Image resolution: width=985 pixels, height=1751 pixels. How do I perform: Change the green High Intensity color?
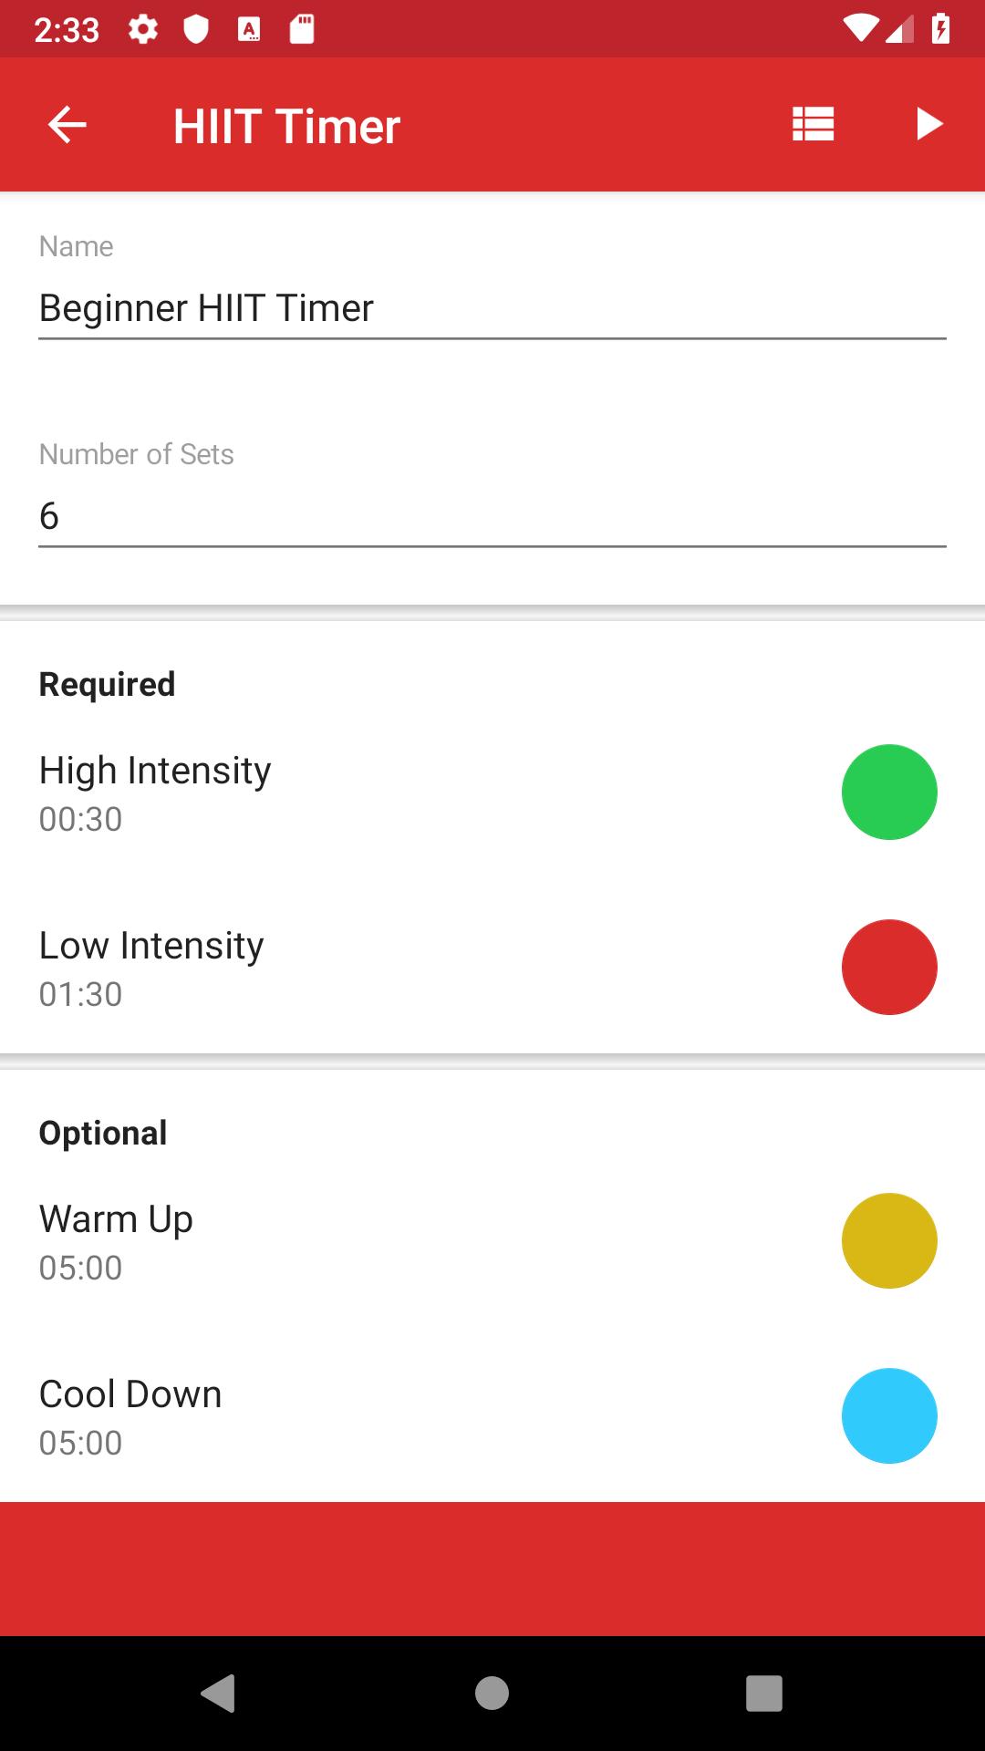(889, 792)
